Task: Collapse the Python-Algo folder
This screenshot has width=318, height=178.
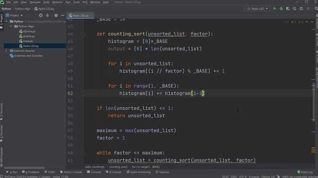Action: 11,26
